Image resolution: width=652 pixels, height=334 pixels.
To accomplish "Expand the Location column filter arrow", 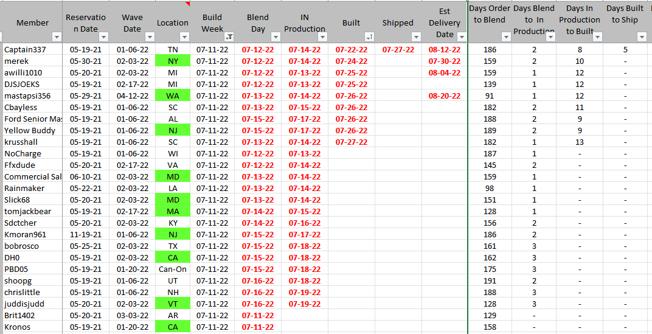I will coord(184,37).
